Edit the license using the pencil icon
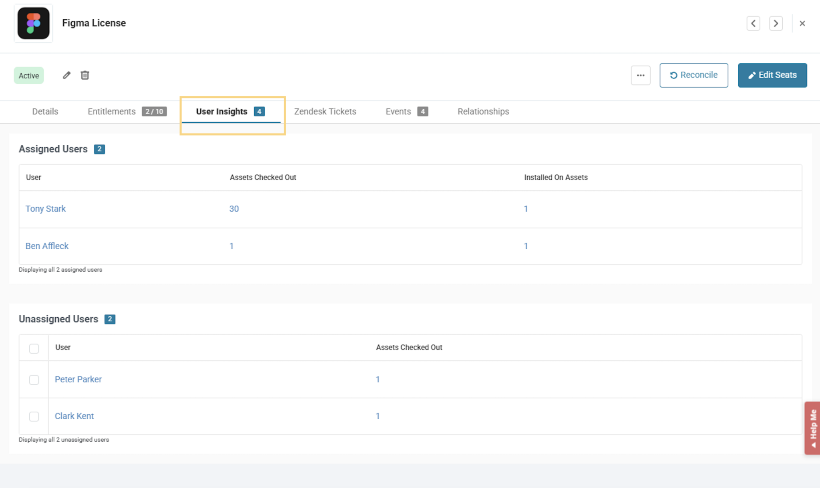The image size is (820, 488). point(66,75)
